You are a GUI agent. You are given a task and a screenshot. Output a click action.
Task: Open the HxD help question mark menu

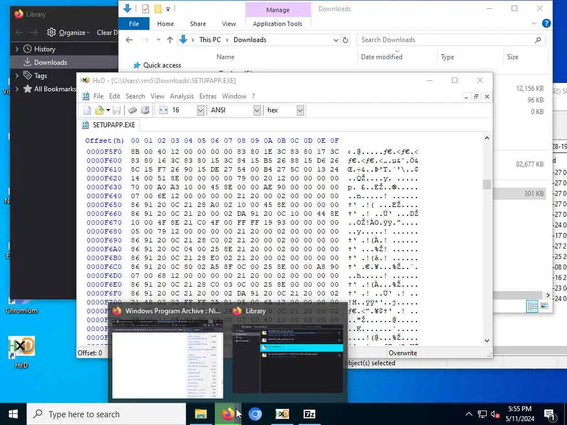(253, 96)
